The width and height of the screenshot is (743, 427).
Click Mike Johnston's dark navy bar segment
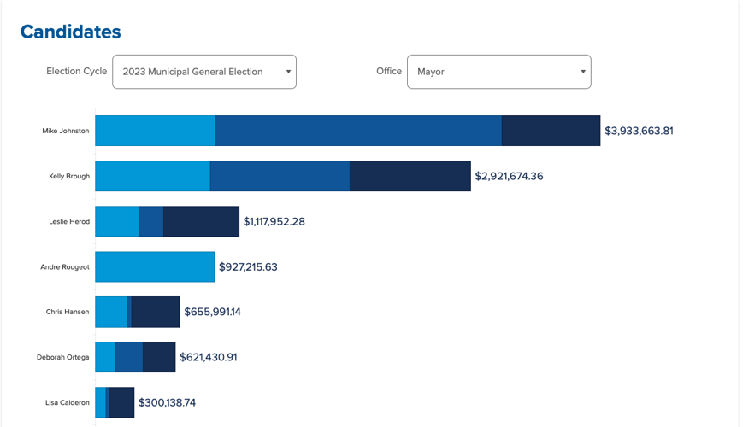(551, 131)
